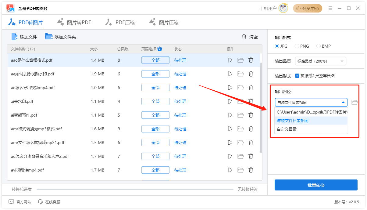The height and width of the screenshot is (210, 367).
Task: Delete amr格式转换为mp3格式.pdf with its trash icon
Action: pos(251,129)
